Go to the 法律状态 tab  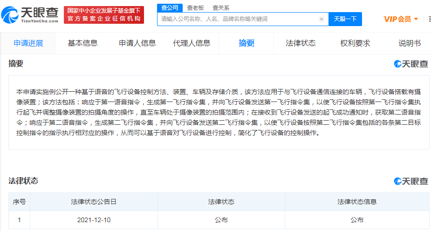click(x=301, y=43)
